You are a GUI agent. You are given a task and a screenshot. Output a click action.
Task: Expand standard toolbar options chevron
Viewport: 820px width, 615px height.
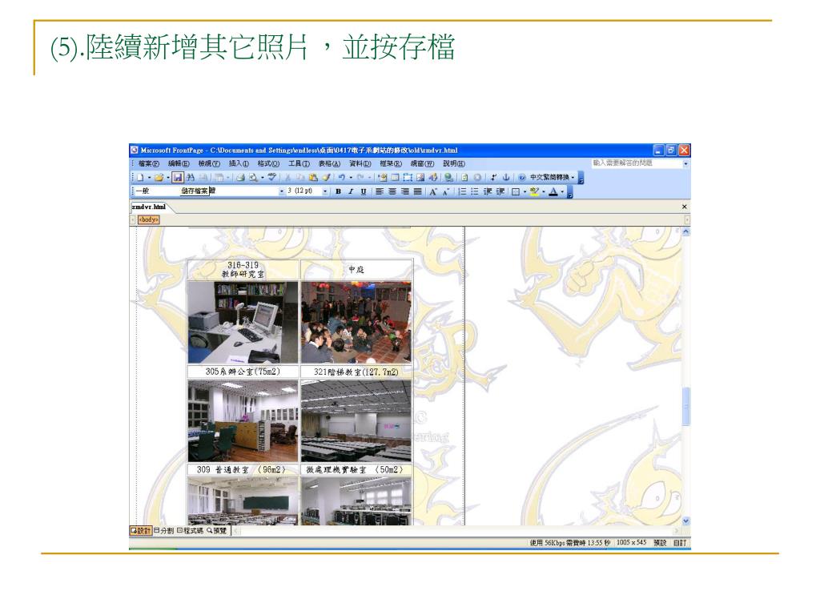click(581, 177)
